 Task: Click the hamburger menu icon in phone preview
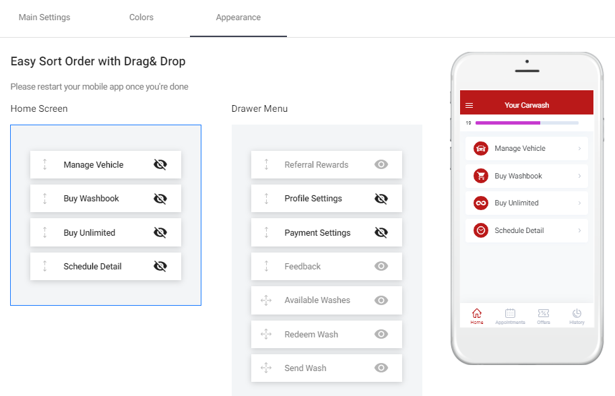[470, 104]
